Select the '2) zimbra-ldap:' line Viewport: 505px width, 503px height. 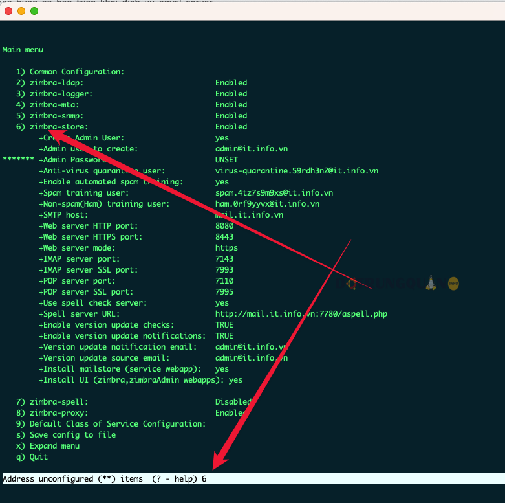(50, 83)
